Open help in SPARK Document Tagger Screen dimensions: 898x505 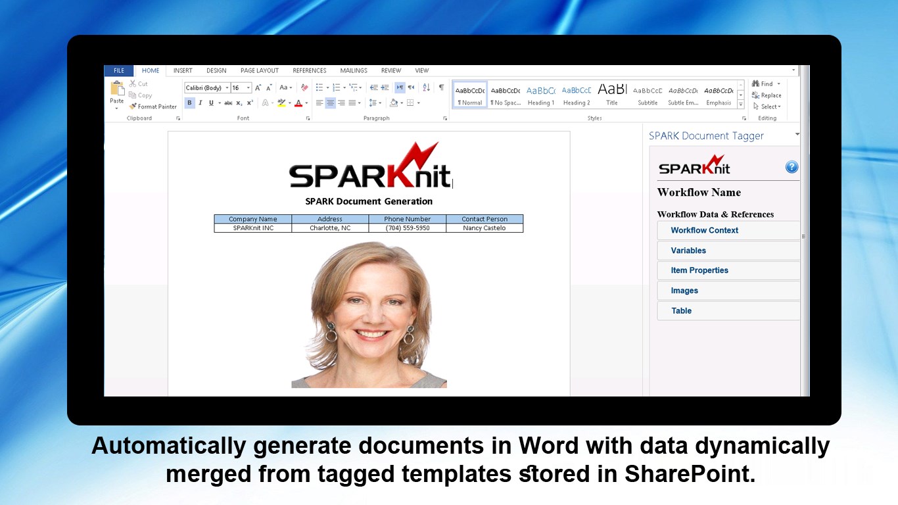pyautogui.click(x=792, y=167)
